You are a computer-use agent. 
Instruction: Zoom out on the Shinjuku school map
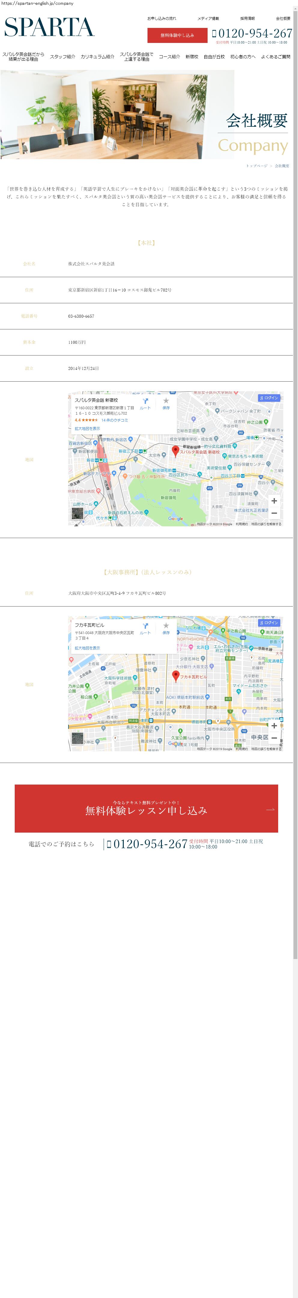[x=274, y=513]
